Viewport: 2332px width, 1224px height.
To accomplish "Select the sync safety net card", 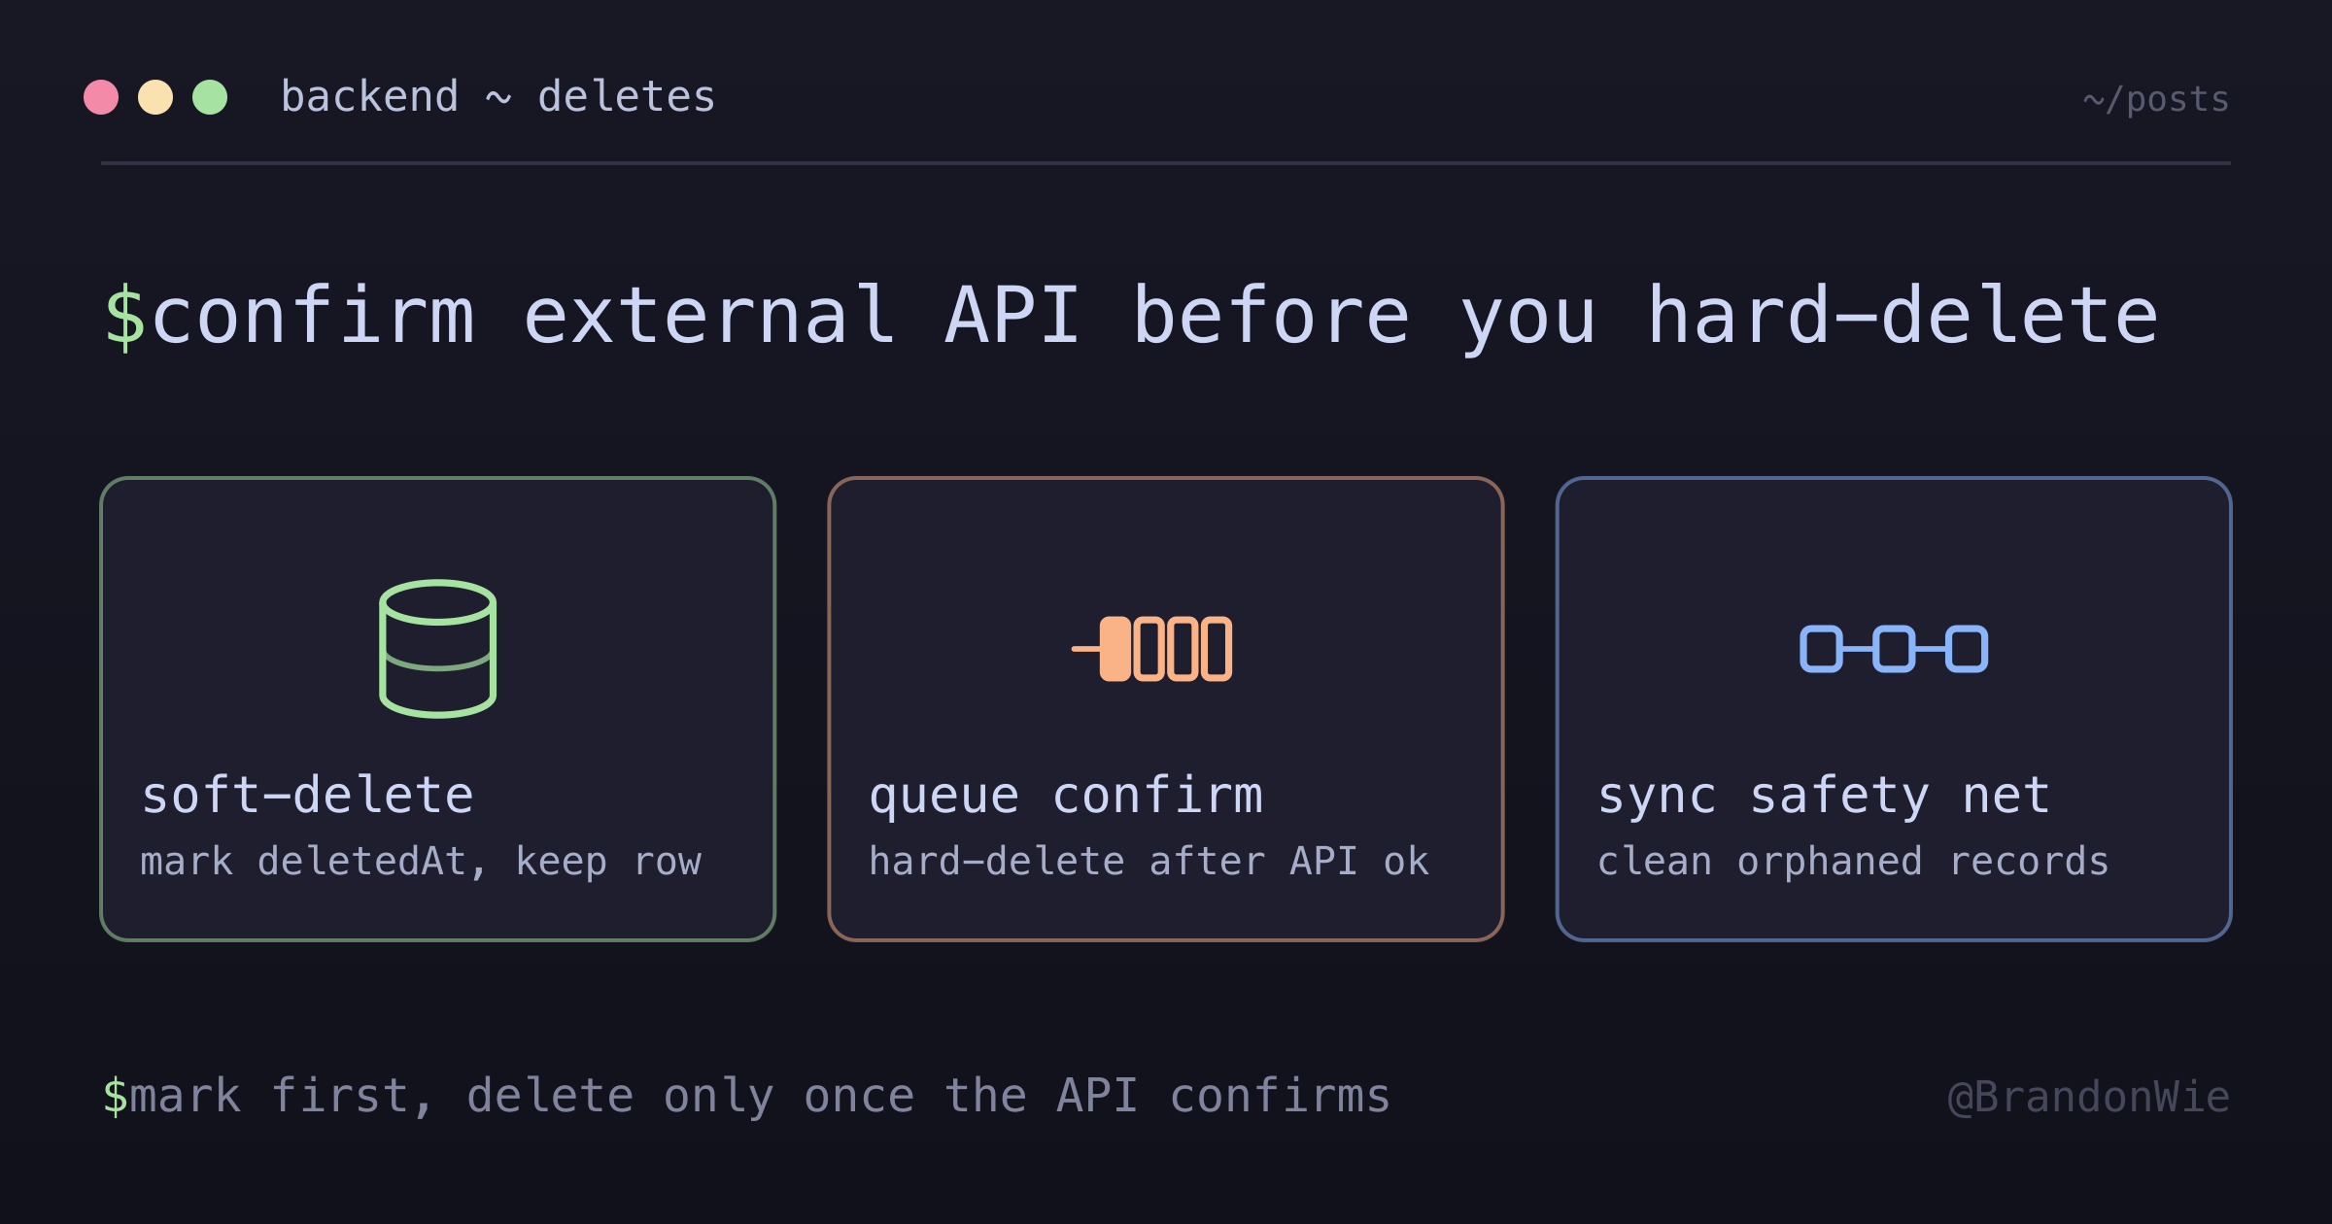I will pos(1894,709).
